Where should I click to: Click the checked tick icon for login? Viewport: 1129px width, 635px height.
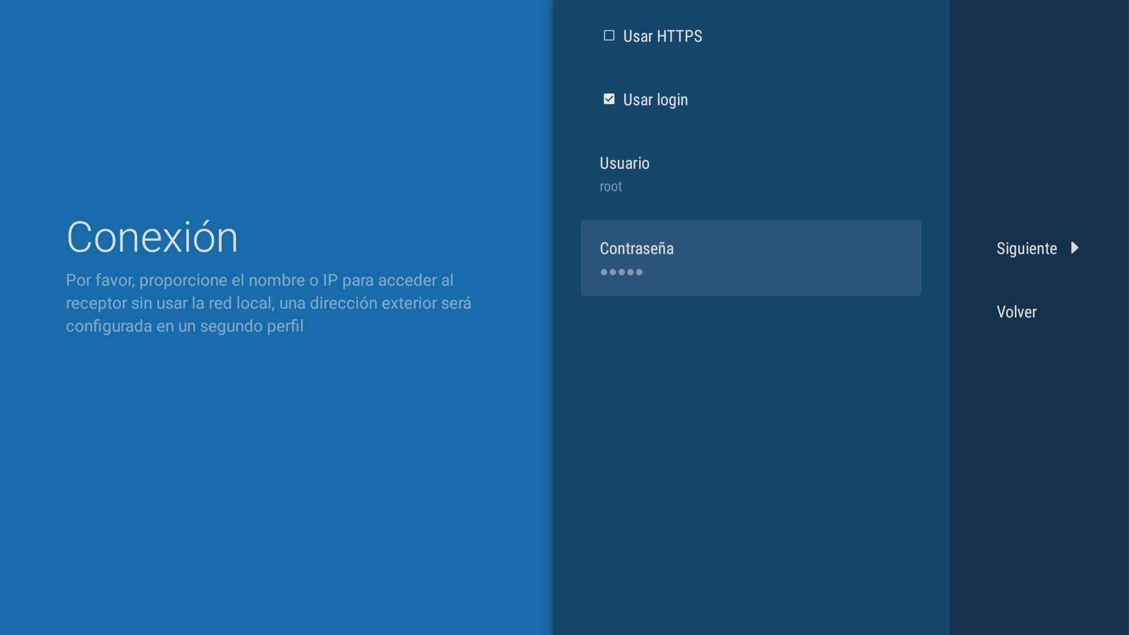coord(609,99)
